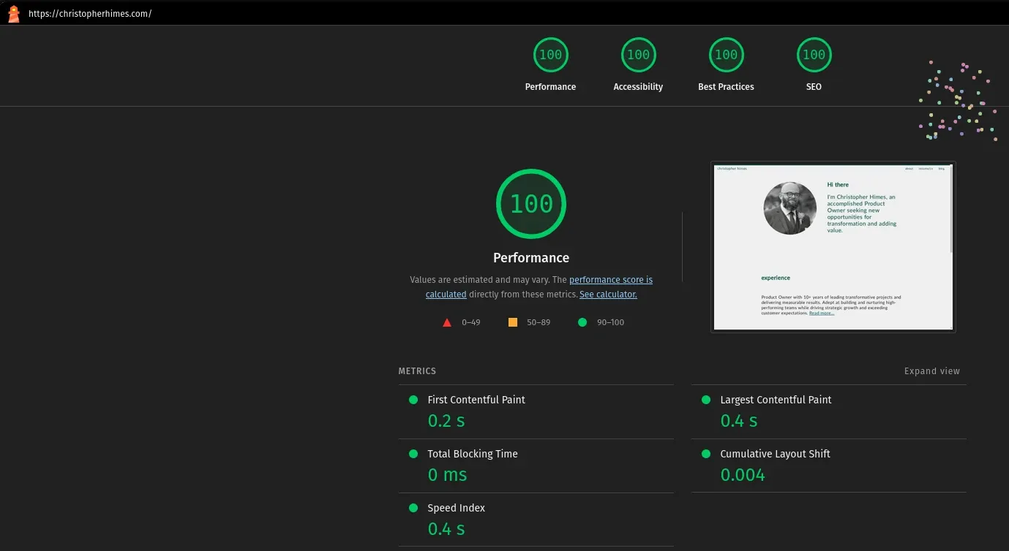
Task: Click the page screenshot thumbnail
Action: point(833,246)
